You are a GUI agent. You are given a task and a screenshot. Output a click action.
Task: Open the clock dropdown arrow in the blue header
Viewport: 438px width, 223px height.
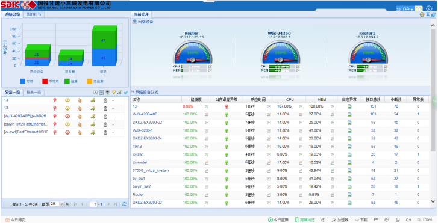(411, 10)
